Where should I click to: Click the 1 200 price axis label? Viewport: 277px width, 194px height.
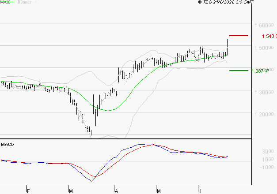264,115
